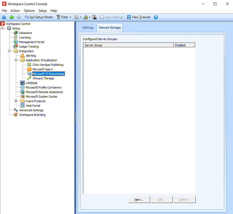Screen dimensions: 233x214
Task: Click the Microsoft System Center icon
Action: tap(23, 96)
